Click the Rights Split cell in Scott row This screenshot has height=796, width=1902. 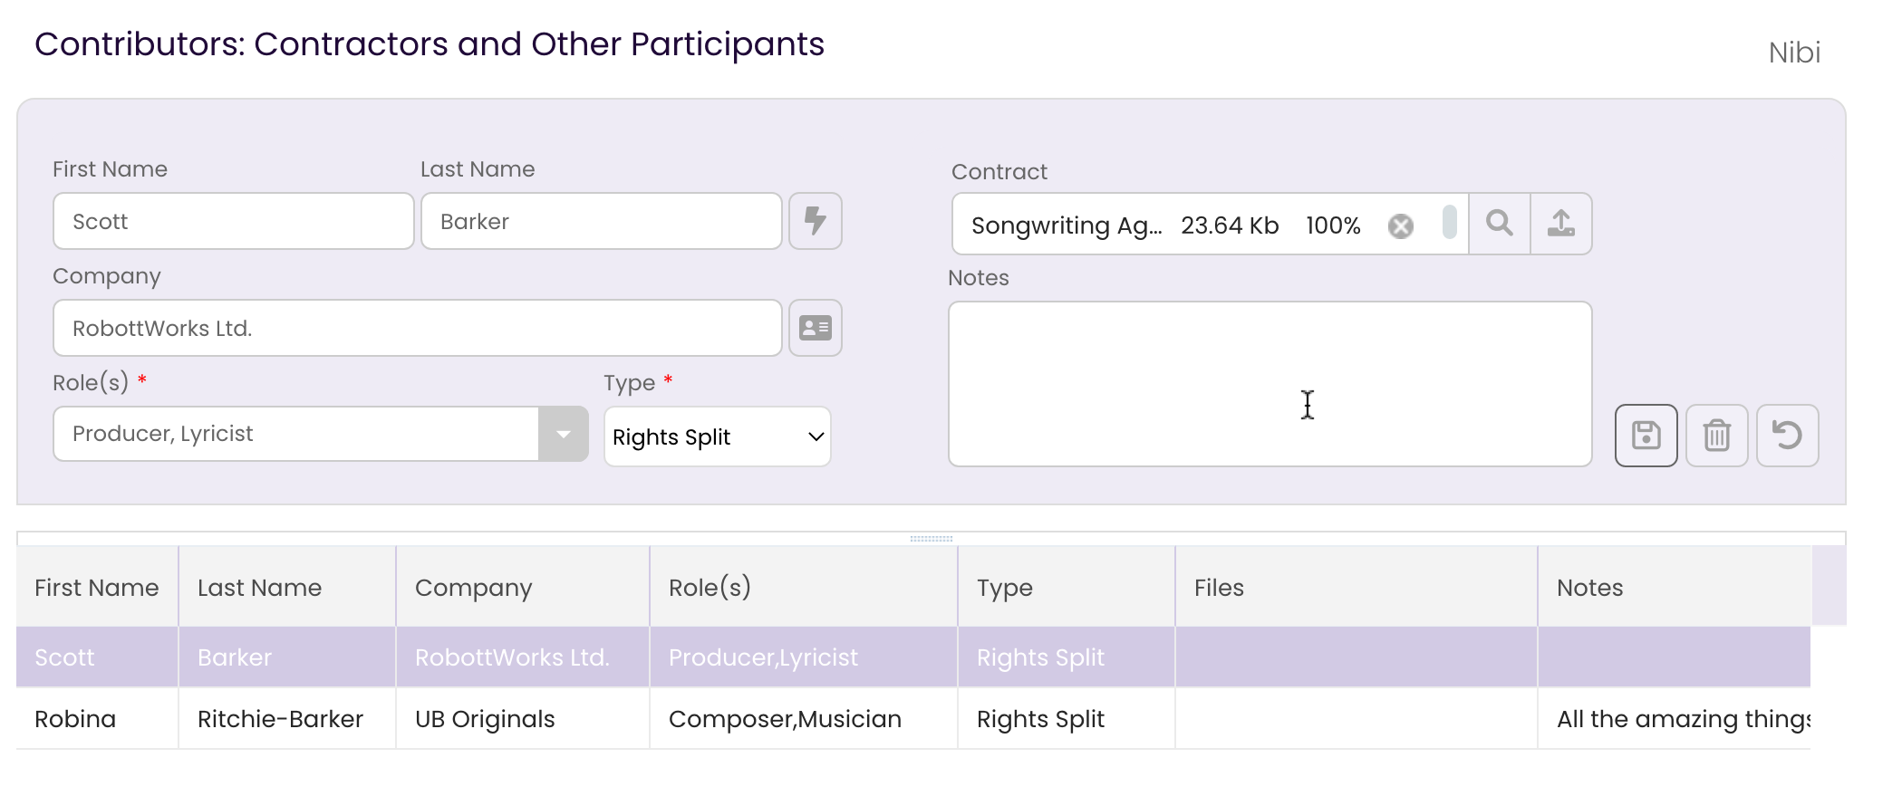[1067, 657]
